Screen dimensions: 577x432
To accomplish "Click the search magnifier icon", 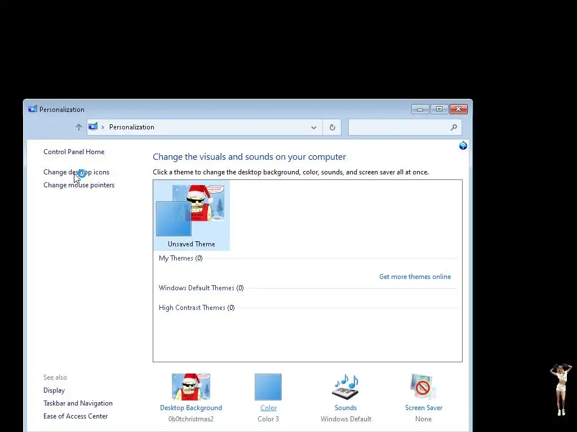I will coord(454,127).
